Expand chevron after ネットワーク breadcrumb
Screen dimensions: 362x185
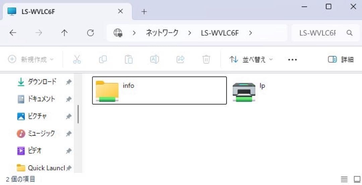[x=189, y=33]
